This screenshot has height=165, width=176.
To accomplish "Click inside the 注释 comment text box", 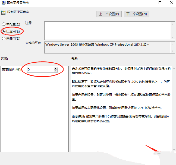I will 107,30.
